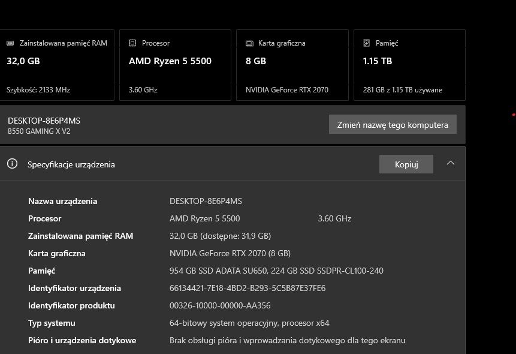
Task: Click the graphics card icon
Action: click(249, 43)
